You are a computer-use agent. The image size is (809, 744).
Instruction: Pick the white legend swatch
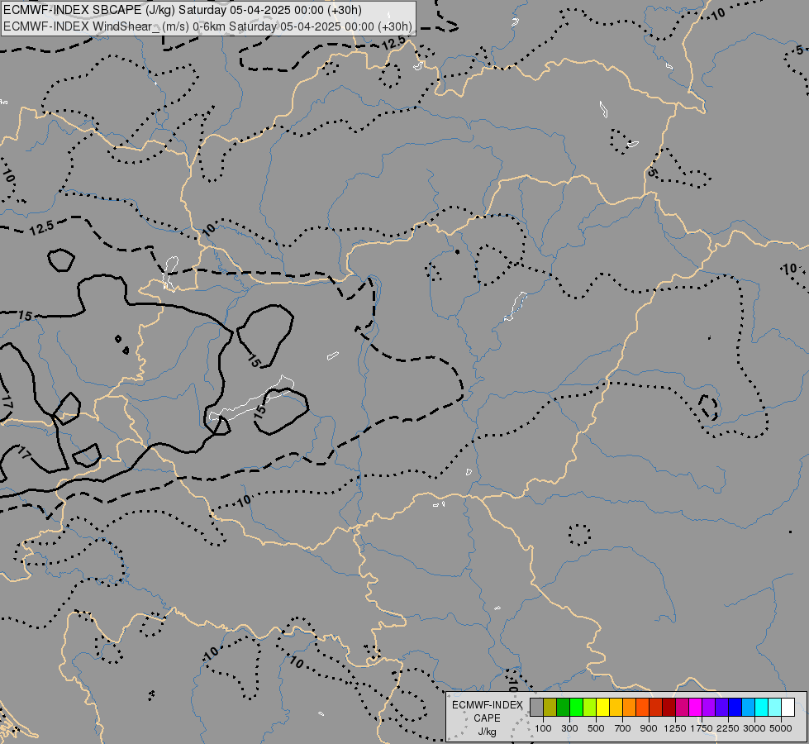788,707
